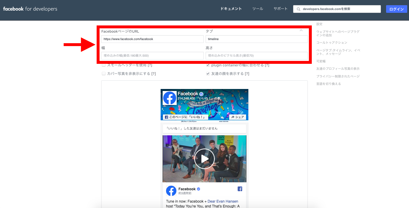Viewport: 409px width, 208px height.
Task: Click the Facebook name in the post header
Action: click(187, 189)
